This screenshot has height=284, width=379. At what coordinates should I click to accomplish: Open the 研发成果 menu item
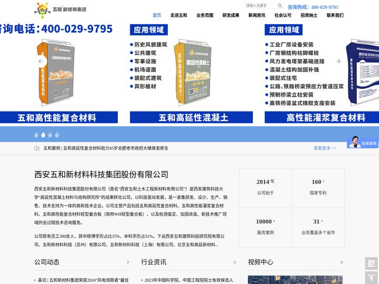tap(231, 15)
